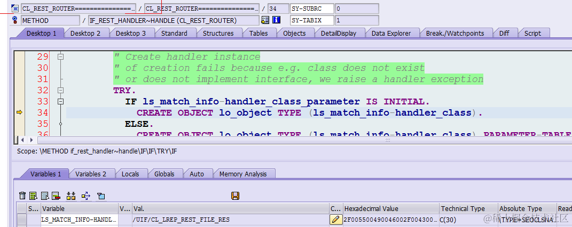Click the line number field showing 34
This screenshot has width=572, height=227.
(x=278, y=9)
